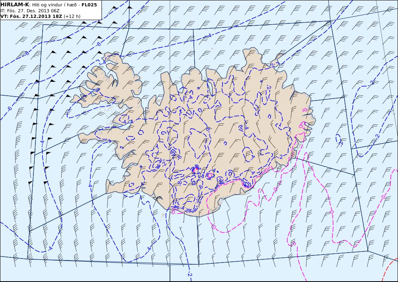Click the "VT: Fös. 27.12.2013 18Z" valid time
The image size is (398, 282).
coord(31,16)
